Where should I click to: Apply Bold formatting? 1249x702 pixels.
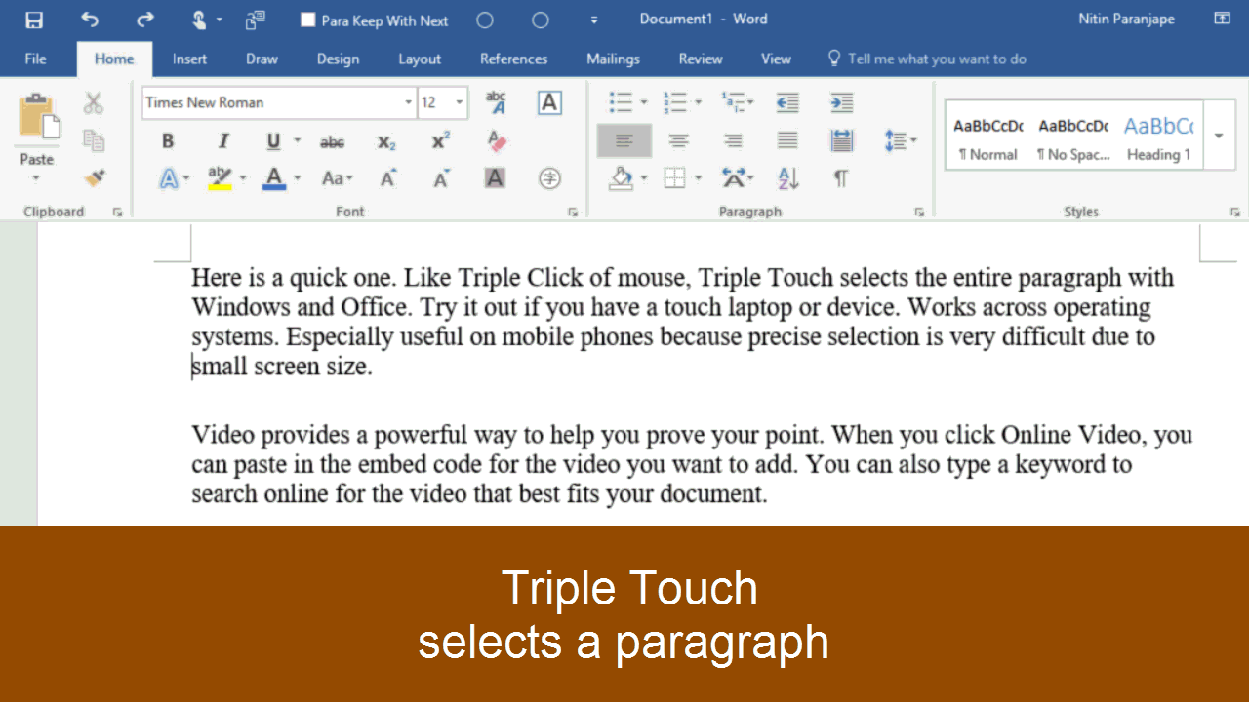[x=168, y=141]
